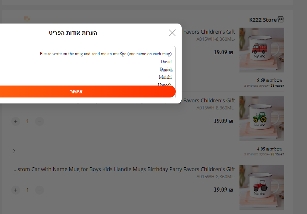Close the item notes dialog
The height and width of the screenshot is (214, 307).
coord(172,33)
